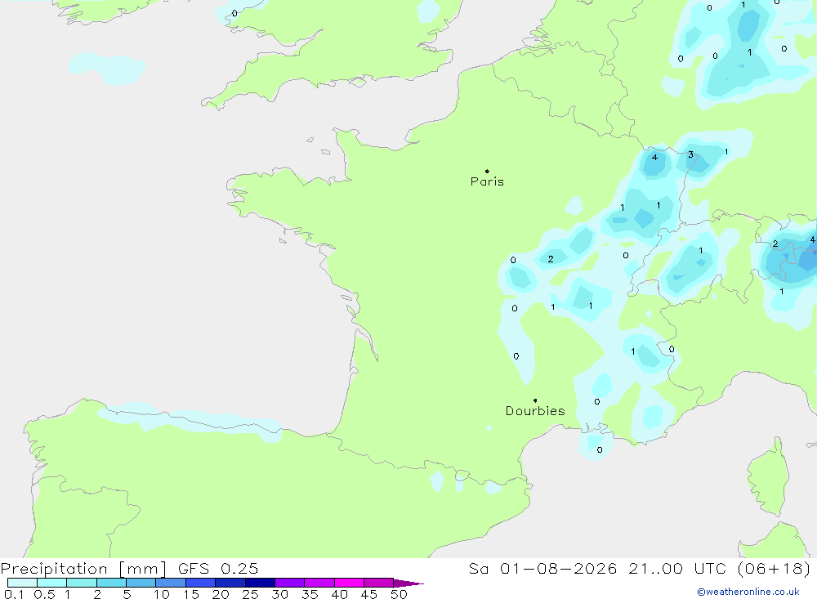This screenshot has height=599, width=817.
Task: Click the legend value '10'
Action: click(x=162, y=594)
